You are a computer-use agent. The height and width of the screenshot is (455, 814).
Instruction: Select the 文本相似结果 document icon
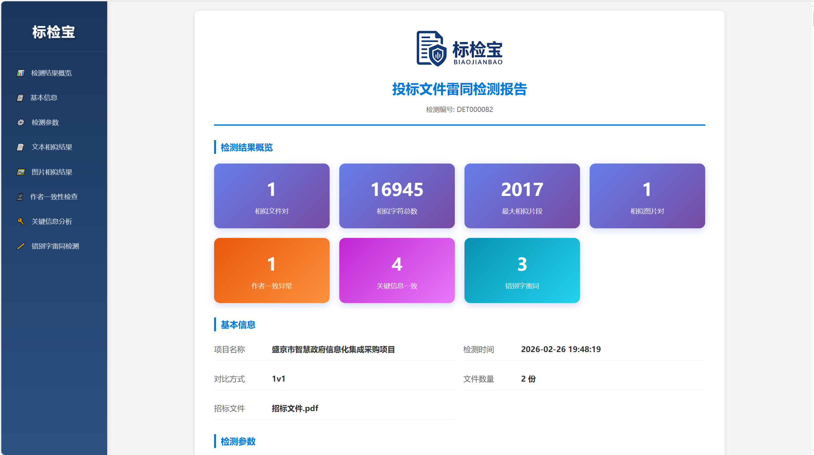pos(21,147)
